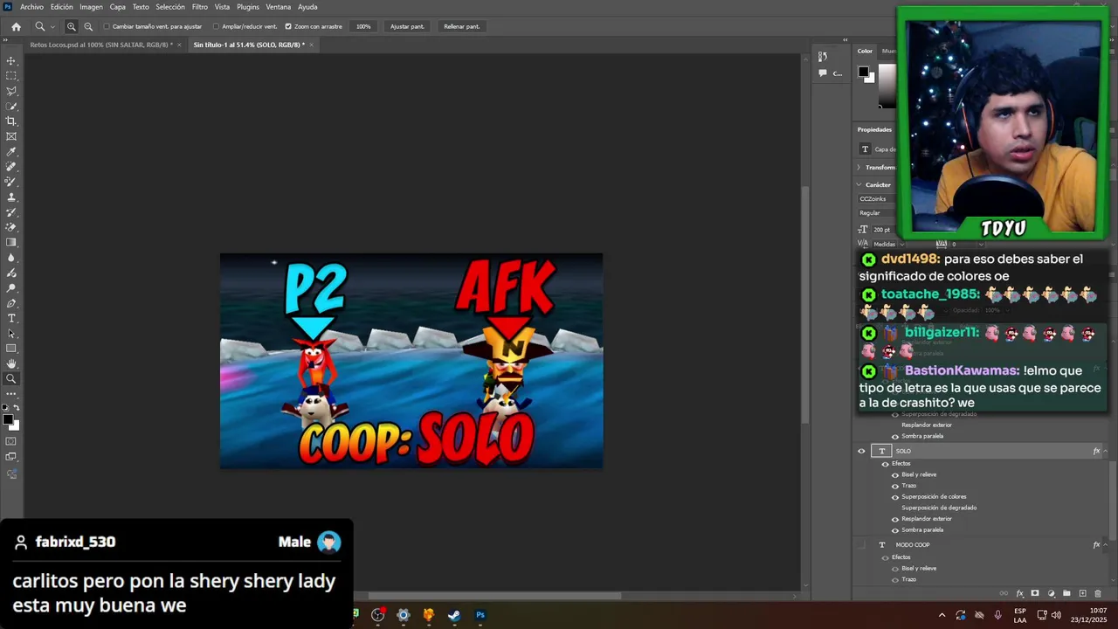Click the Rellenar pant. button
The width and height of the screenshot is (1118, 629).
tap(461, 26)
